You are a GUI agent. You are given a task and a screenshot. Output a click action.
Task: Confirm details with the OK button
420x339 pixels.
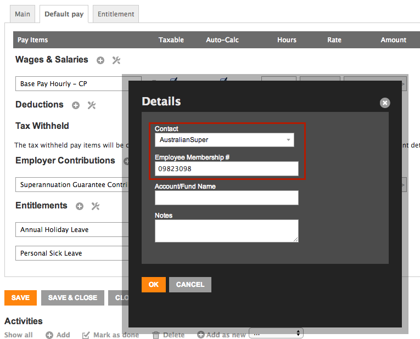point(154,285)
